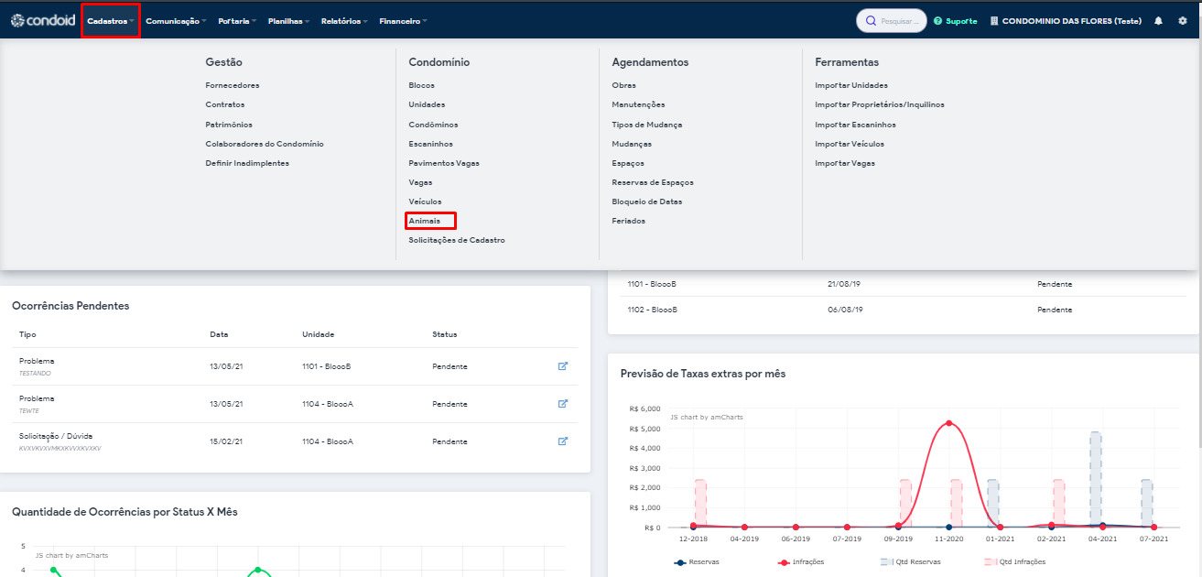Open Importar Proprietários/Inquilinos
1202x577 pixels.
click(880, 104)
